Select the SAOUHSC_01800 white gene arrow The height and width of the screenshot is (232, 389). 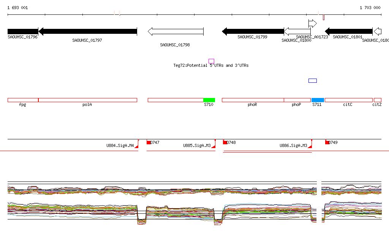[297, 32]
